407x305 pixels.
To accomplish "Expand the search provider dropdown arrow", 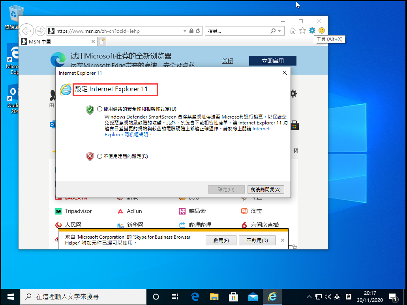I will pos(279,31).
